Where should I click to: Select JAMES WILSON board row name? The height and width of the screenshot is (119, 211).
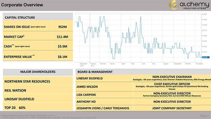(87, 87)
